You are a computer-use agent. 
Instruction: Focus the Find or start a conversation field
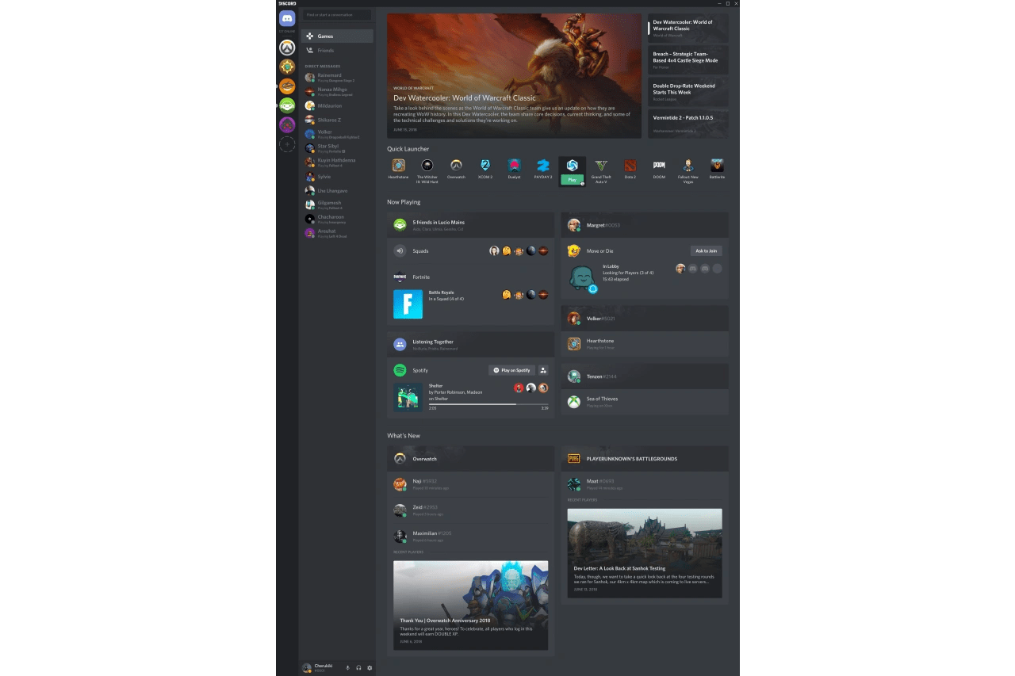tap(337, 15)
